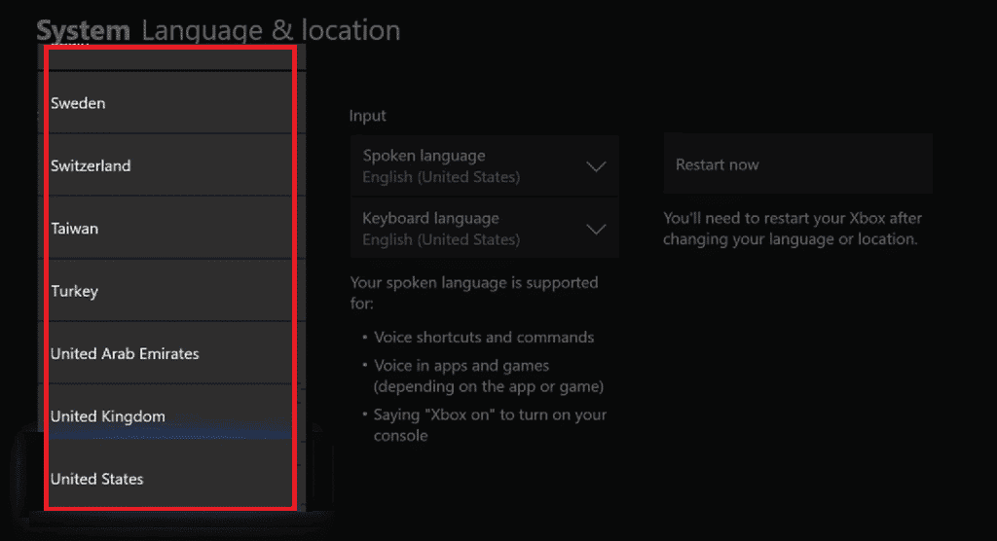The width and height of the screenshot is (997, 541).
Task: Open the Spoken language dropdown
Action: point(467,165)
